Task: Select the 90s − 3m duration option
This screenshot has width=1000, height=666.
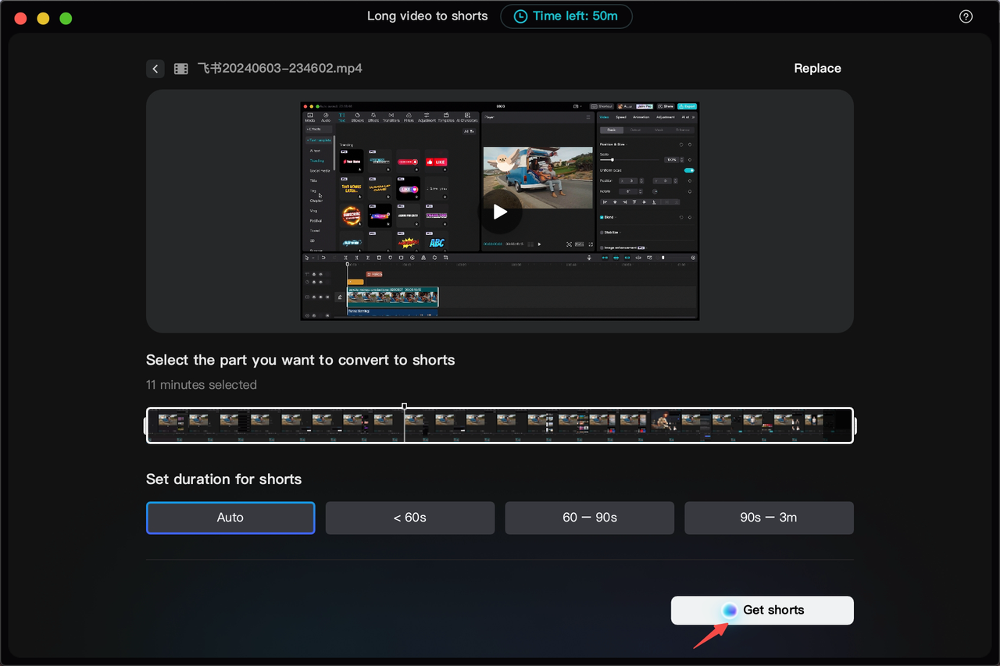Action: [x=769, y=518]
